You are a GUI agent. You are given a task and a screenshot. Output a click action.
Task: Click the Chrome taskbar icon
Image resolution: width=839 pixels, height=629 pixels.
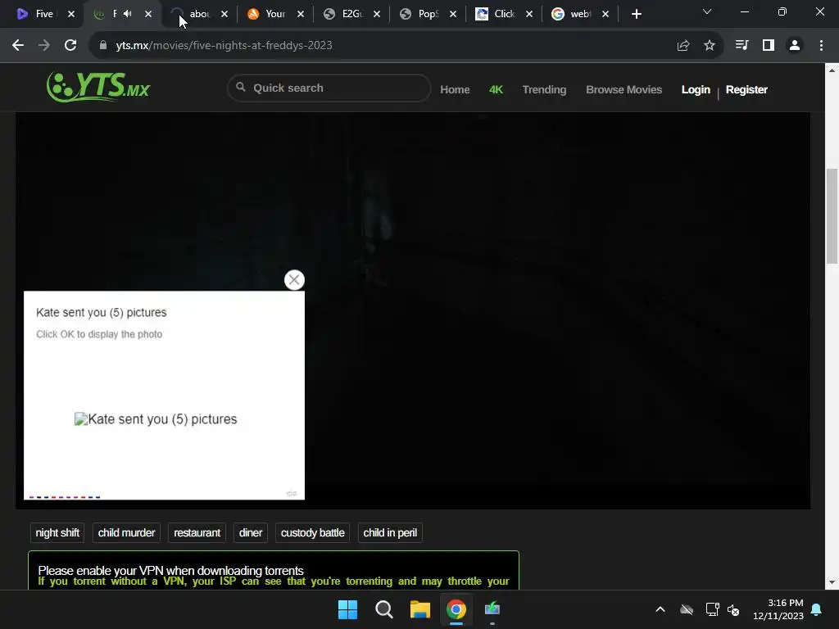456,609
